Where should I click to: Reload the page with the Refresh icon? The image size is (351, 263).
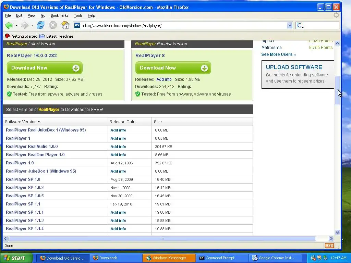point(40,25)
